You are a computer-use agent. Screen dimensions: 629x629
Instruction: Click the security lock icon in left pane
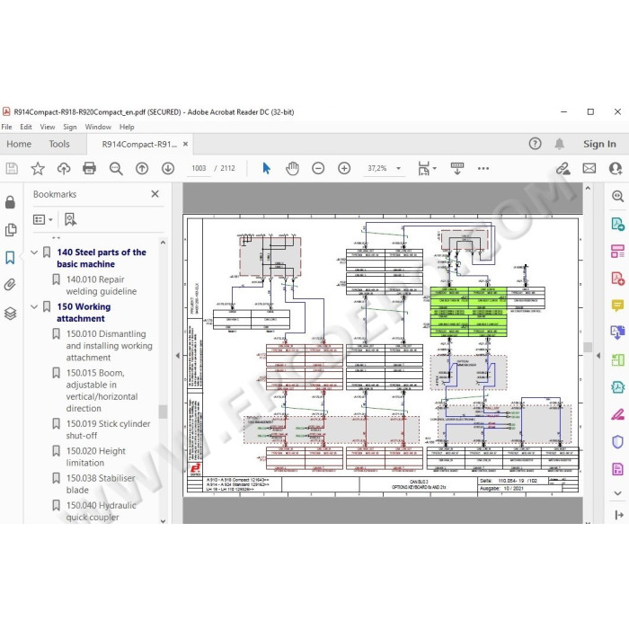pos(11,202)
